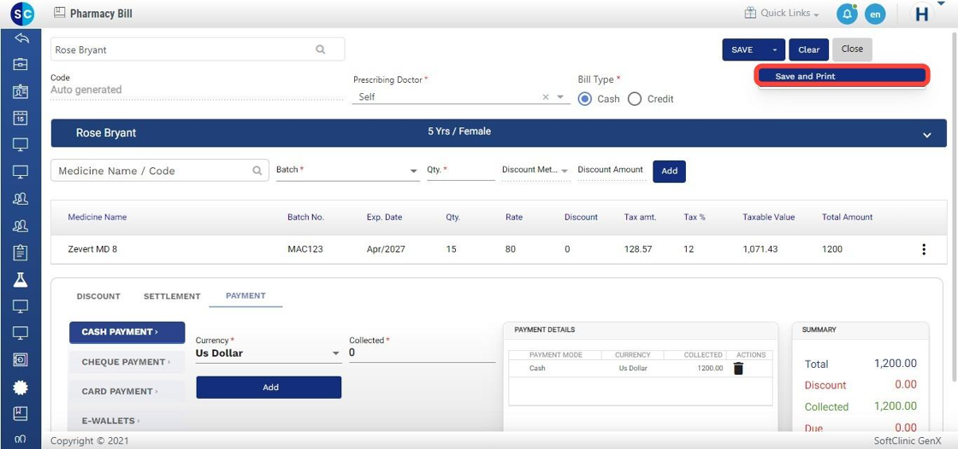Open the Quick Links menu
Screen dimensions: 958x449
click(782, 14)
